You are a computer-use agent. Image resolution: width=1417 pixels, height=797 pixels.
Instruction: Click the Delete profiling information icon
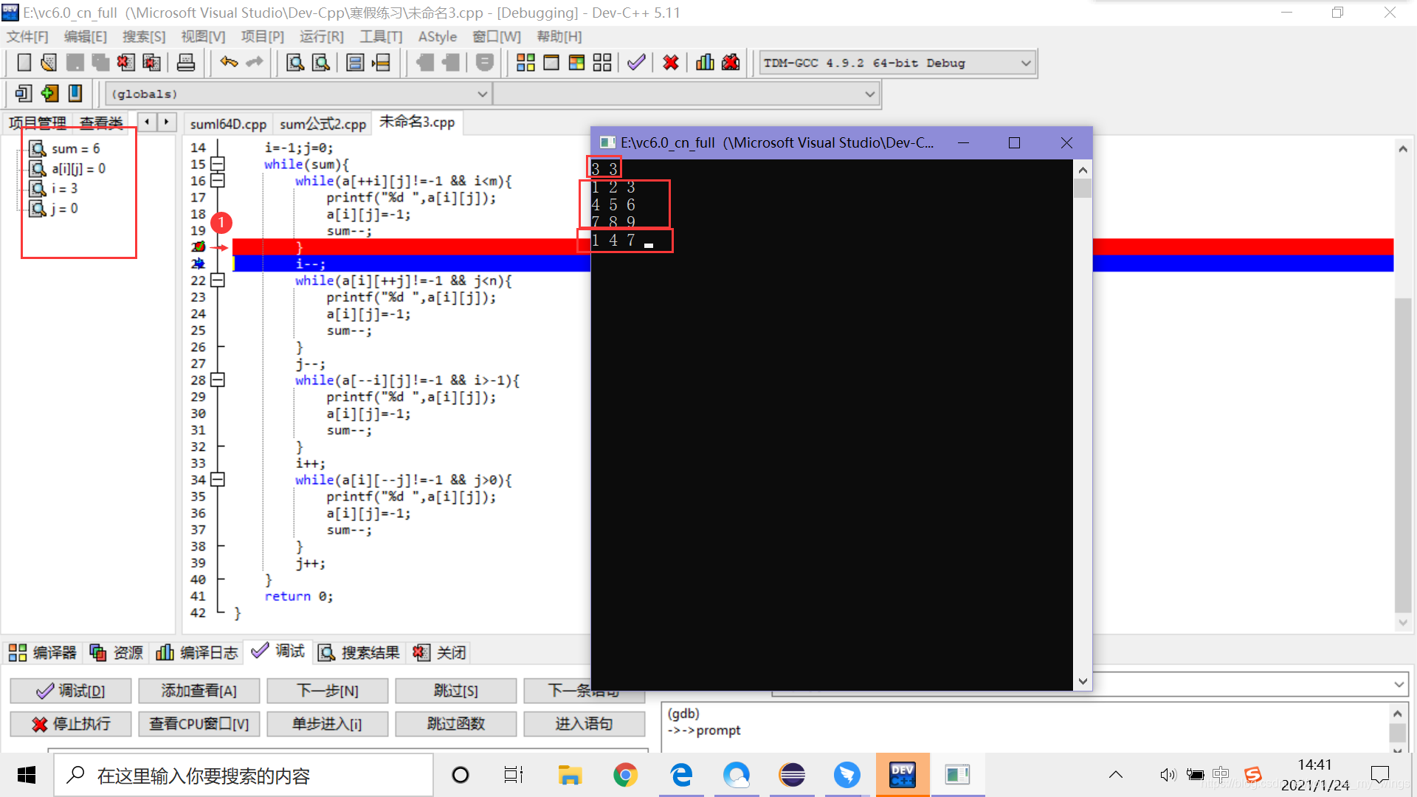[731, 63]
